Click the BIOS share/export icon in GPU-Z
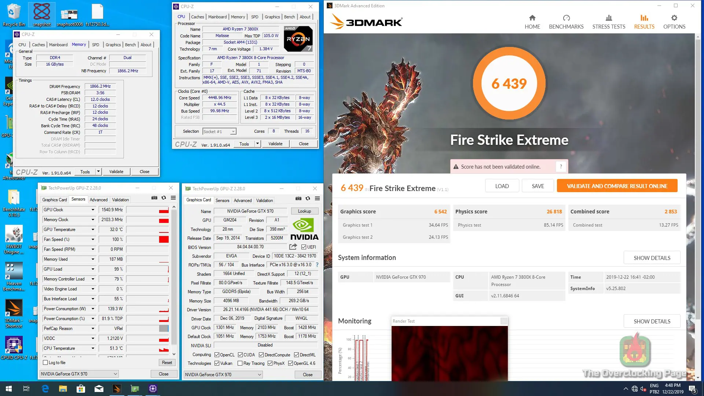704x396 pixels. [x=293, y=247]
